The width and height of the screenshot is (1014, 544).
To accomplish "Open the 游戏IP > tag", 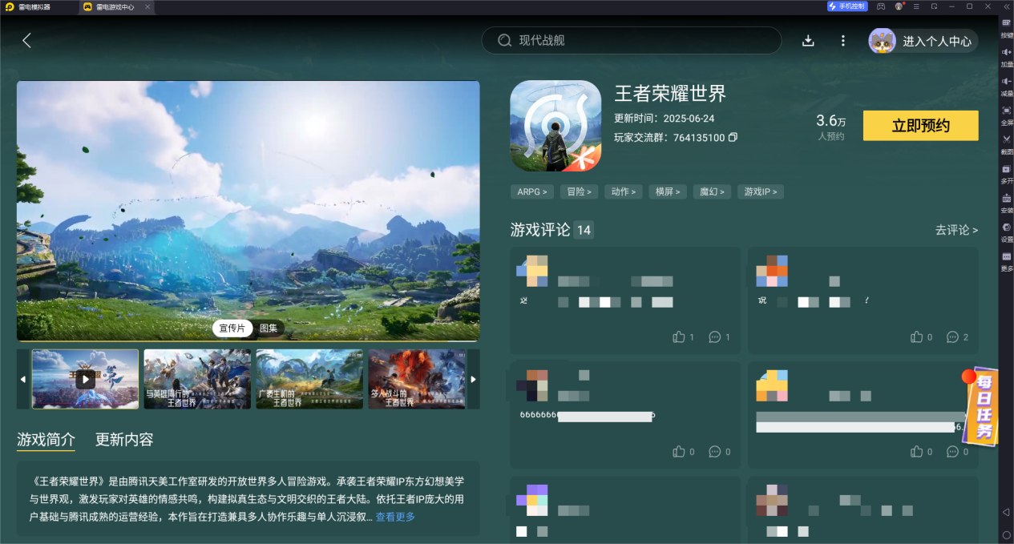I will (x=761, y=191).
